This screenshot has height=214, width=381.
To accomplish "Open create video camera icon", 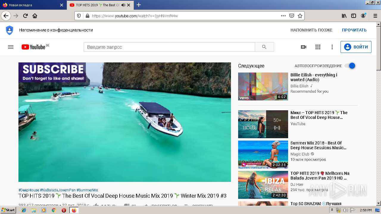I will point(304,47).
